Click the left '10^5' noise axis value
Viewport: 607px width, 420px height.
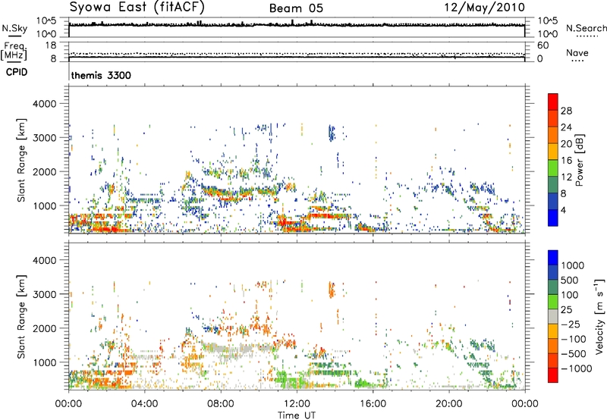coord(46,21)
